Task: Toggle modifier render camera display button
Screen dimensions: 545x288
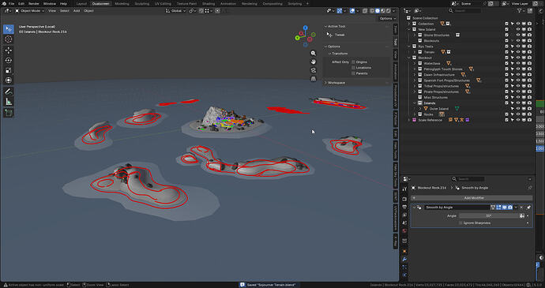Action: point(510,208)
